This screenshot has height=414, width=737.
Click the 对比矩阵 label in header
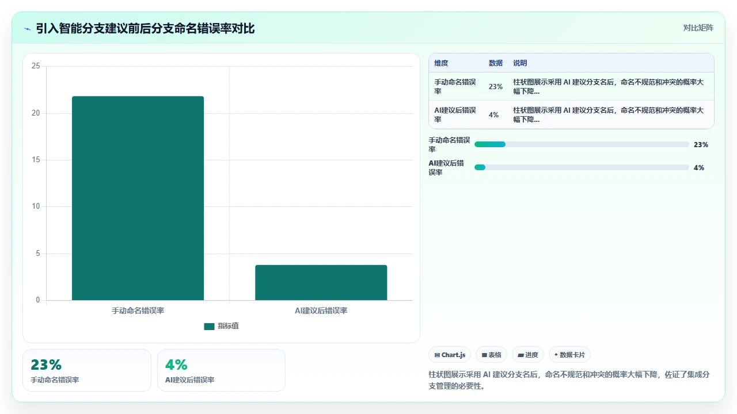pyautogui.click(x=698, y=28)
